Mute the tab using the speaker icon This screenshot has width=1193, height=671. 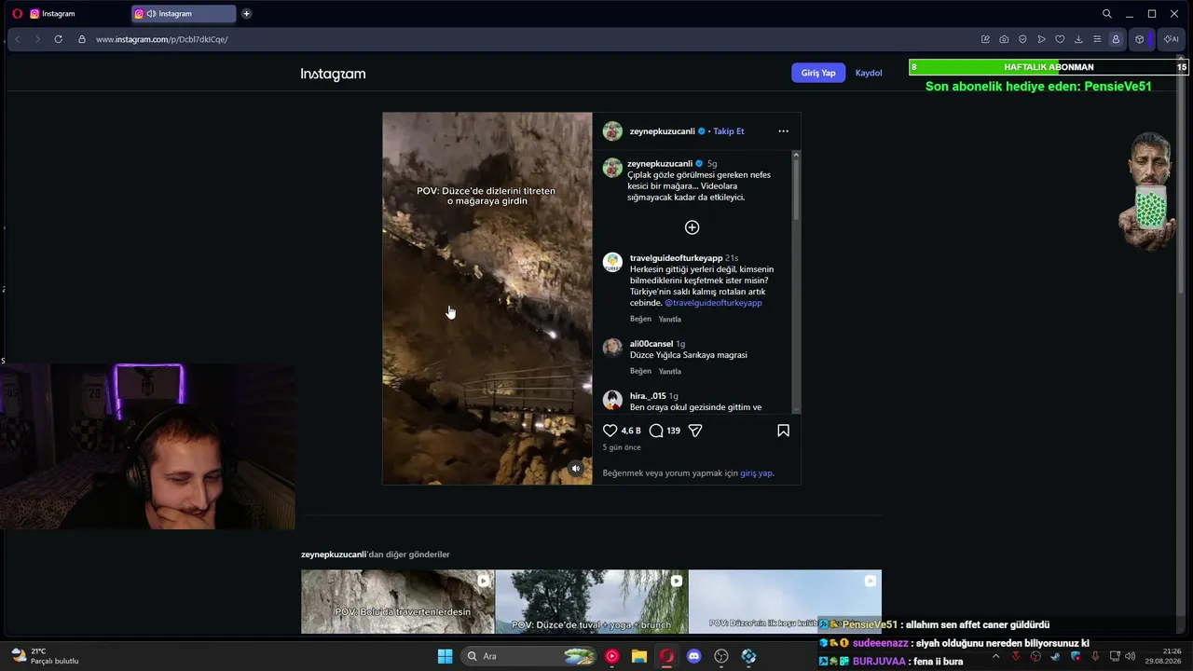click(x=151, y=14)
